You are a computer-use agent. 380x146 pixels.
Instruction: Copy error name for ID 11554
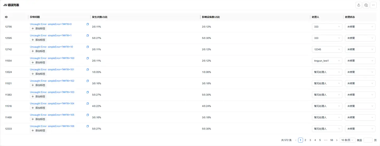click(x=88, y=58)
